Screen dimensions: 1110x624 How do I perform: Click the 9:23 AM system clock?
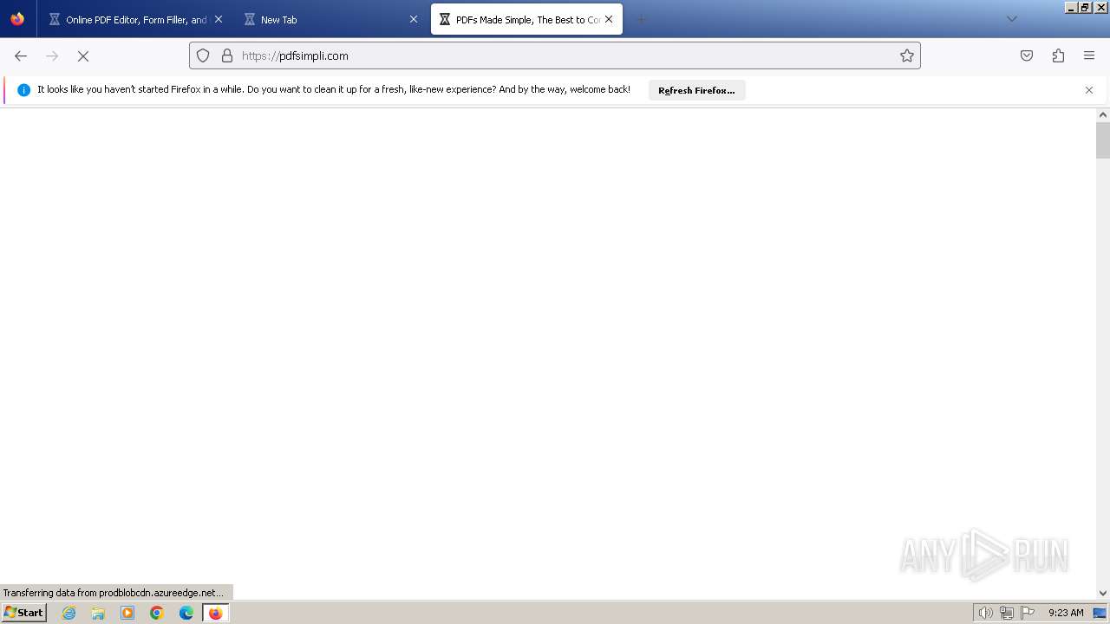pyautogui.click(x=1066, y=613)
